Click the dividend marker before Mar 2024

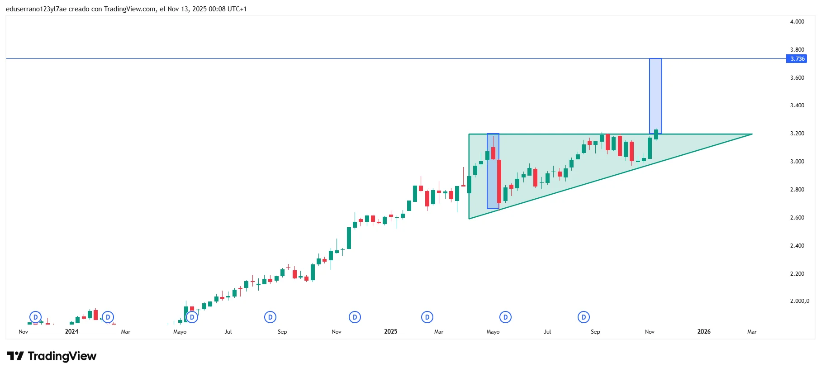click(108, 317)
